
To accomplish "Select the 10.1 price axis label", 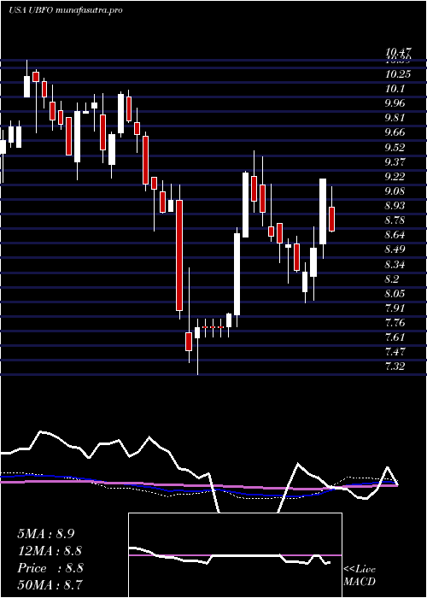I will 395,89.
